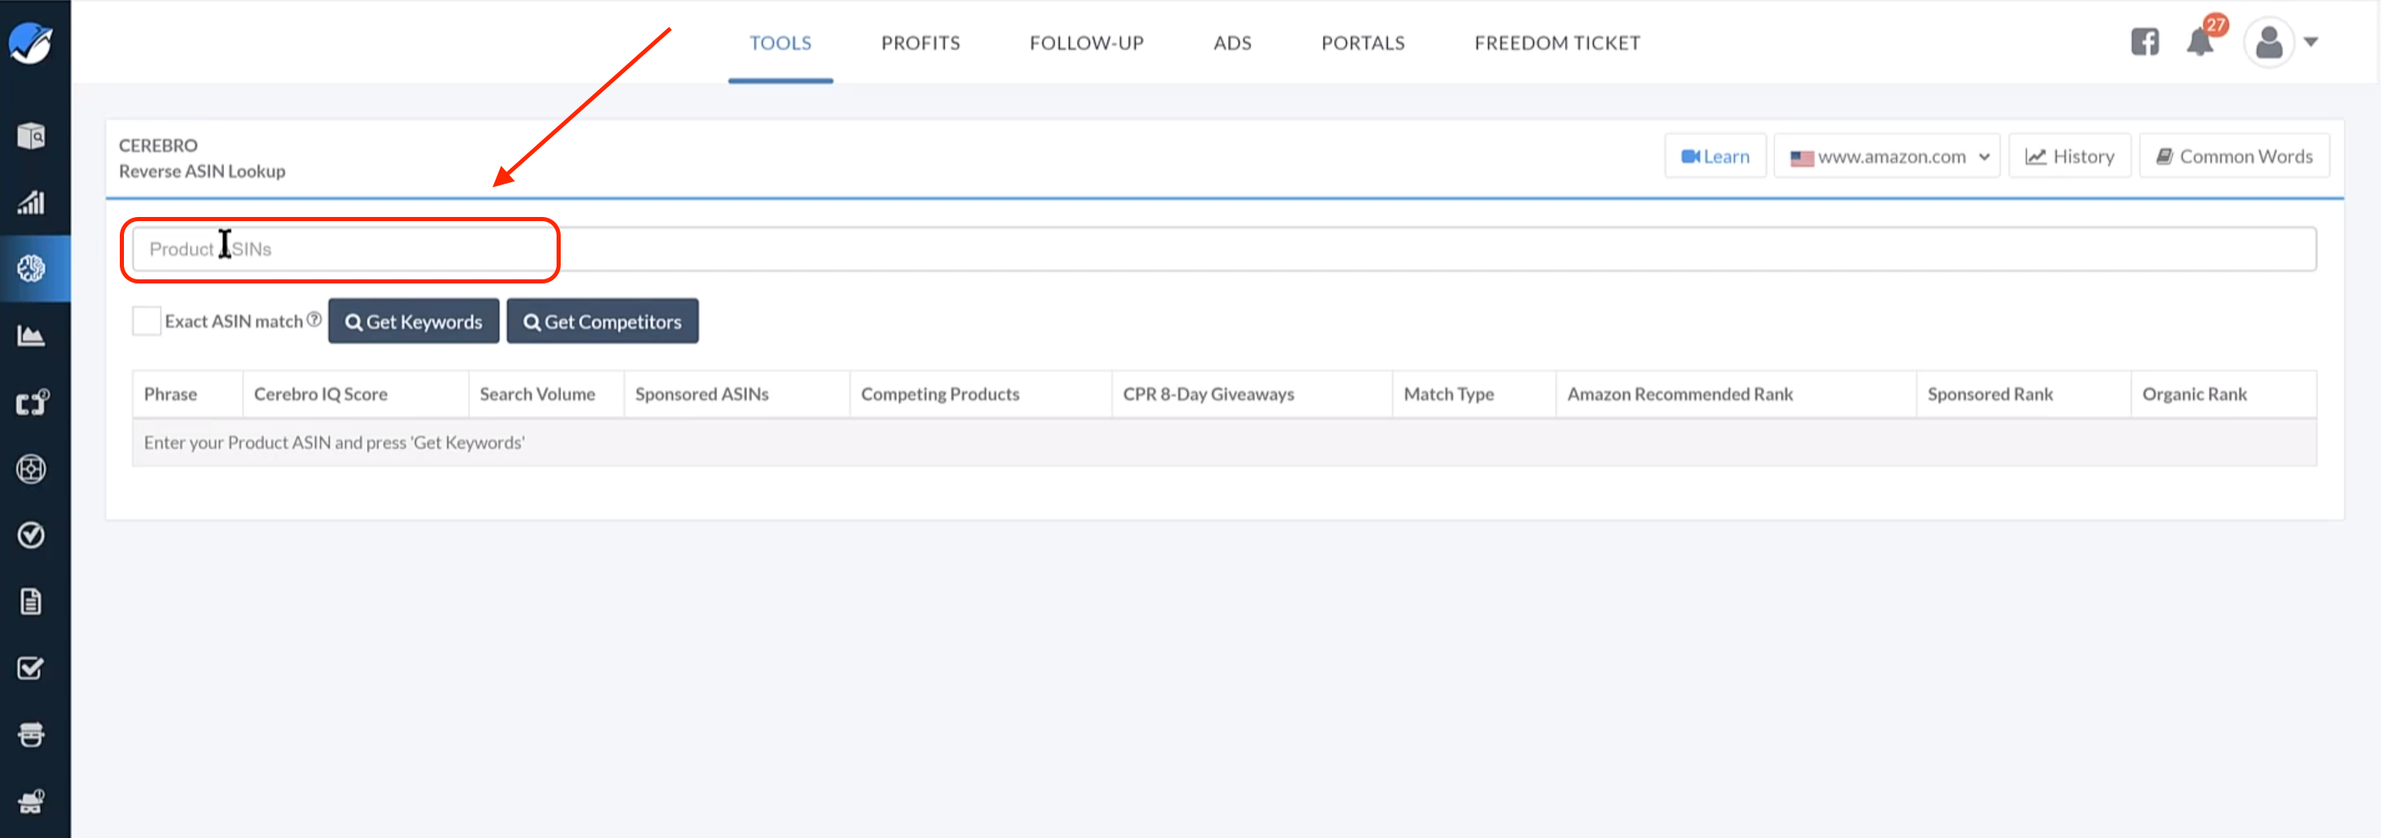Switch to the ADS tab
The image size is (2381, 838).
point(1232,42)
